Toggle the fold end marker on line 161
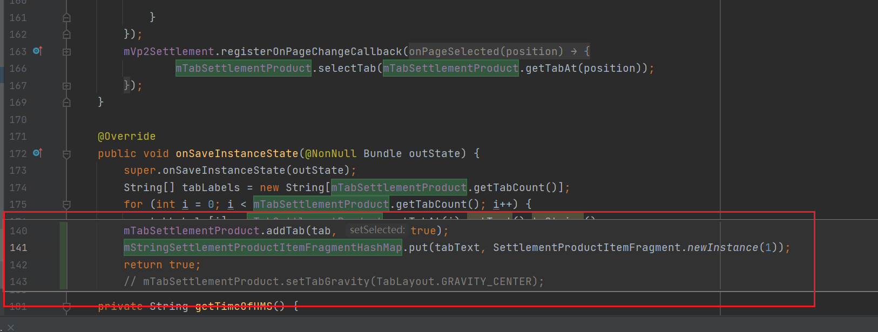878x332 pixels. [x=66, y=18]
